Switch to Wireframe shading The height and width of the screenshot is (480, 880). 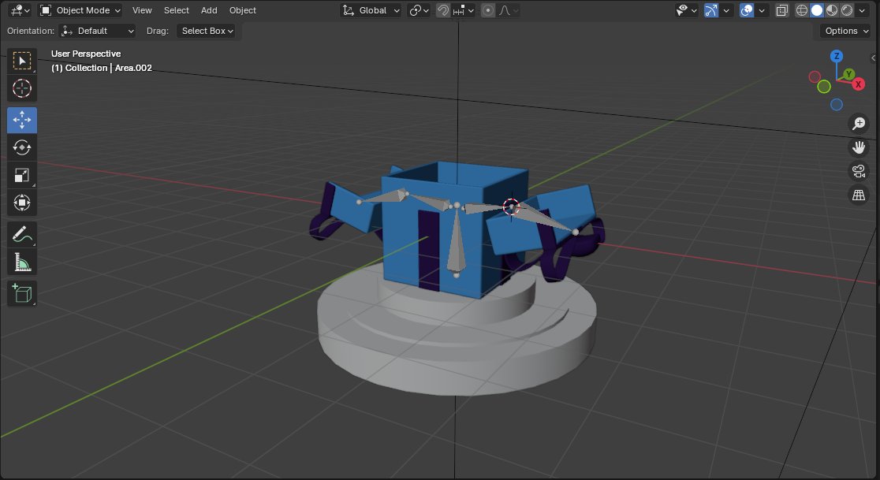point(802,10)
